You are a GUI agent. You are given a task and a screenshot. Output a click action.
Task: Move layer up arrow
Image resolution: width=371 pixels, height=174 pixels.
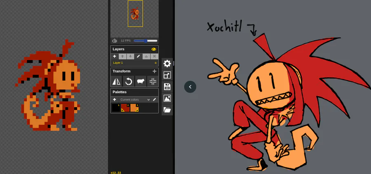[x=122, y=56]
